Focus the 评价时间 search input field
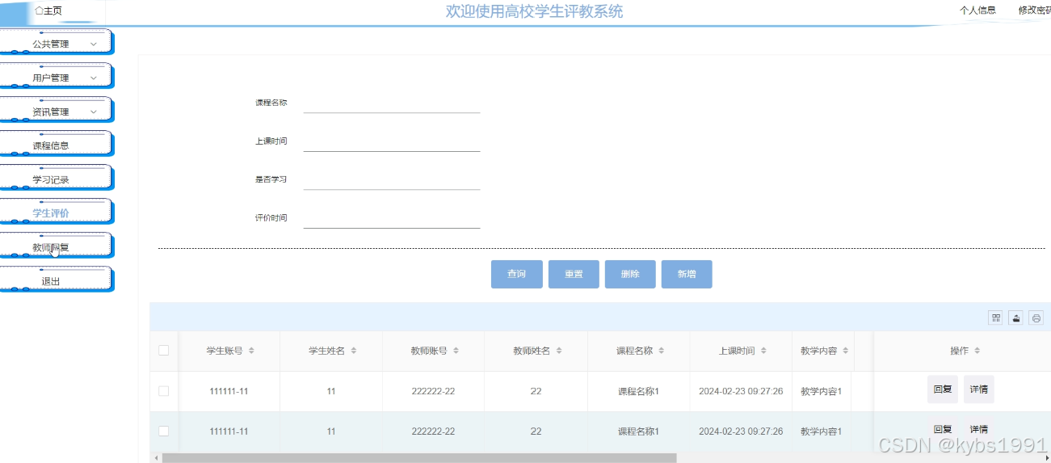 click(x=392, y=218)
